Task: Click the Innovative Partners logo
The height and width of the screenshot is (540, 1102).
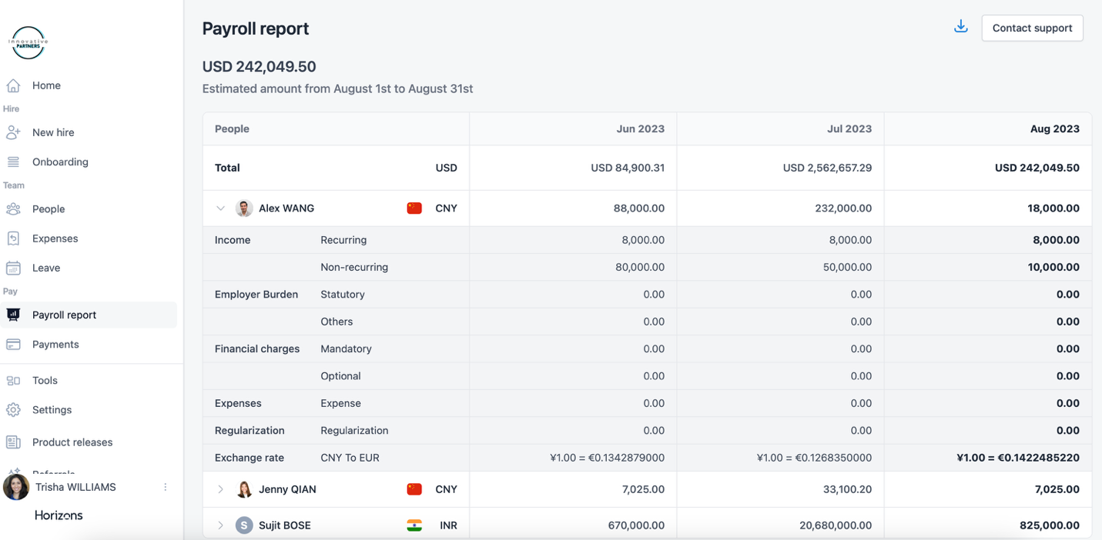Action: 28,43
